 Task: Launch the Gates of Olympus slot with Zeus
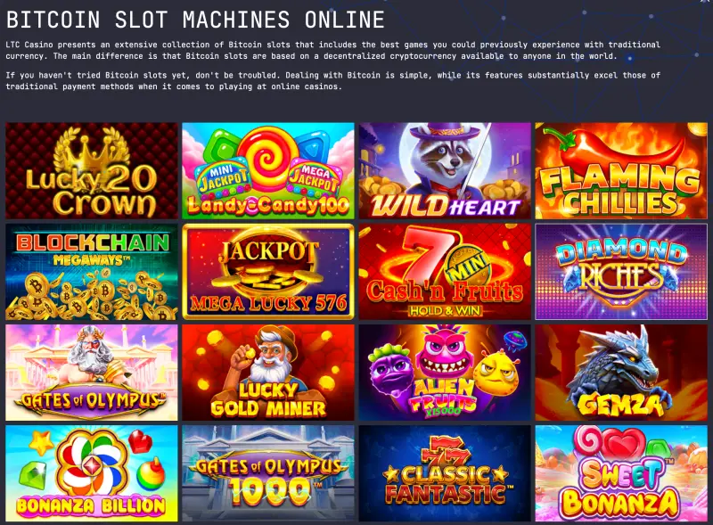[x=92, y=373]
